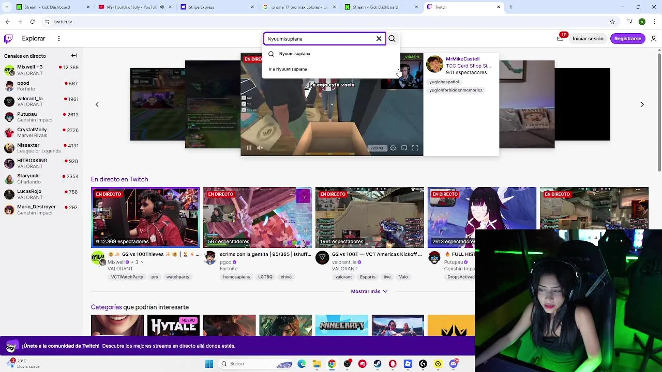Show previous carousel stream arrow
Viewport: 662px width, 372px height.
97,104
